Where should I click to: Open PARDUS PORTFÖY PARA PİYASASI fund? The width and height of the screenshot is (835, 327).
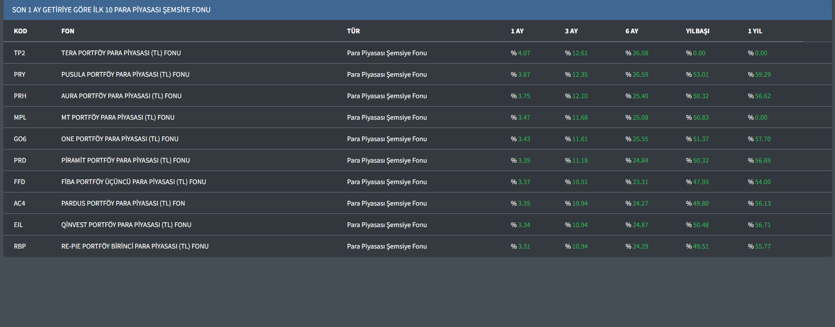tap(123, 203)
